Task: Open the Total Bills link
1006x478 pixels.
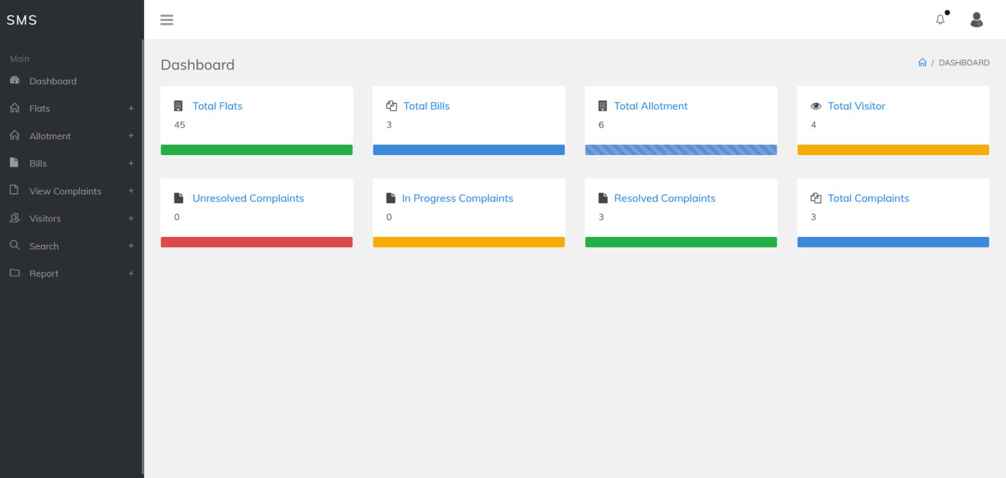Action: click(x=426, y=105)
